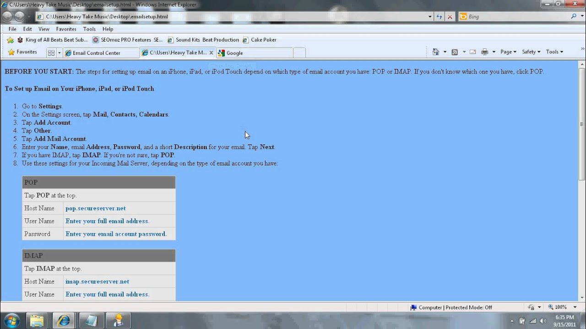The image size is (586, 329).
Task: Open the SEOmoz PRO Features favorite
Action: (x=127, y=40)
